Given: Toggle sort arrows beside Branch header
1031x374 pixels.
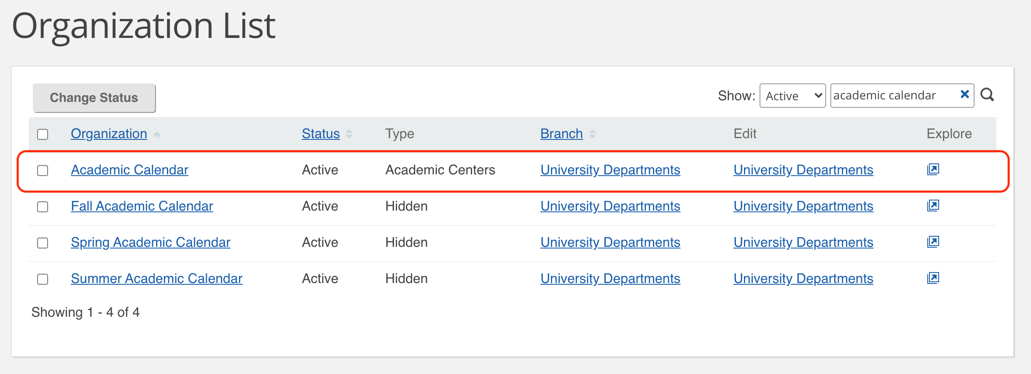Looking at the screenshot, I should [593, 134].
